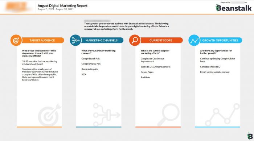Image resolution: width=254 pixels, height=141 pixels.
Task: Click Consider offsite SEO item
Action: (210, 67)
